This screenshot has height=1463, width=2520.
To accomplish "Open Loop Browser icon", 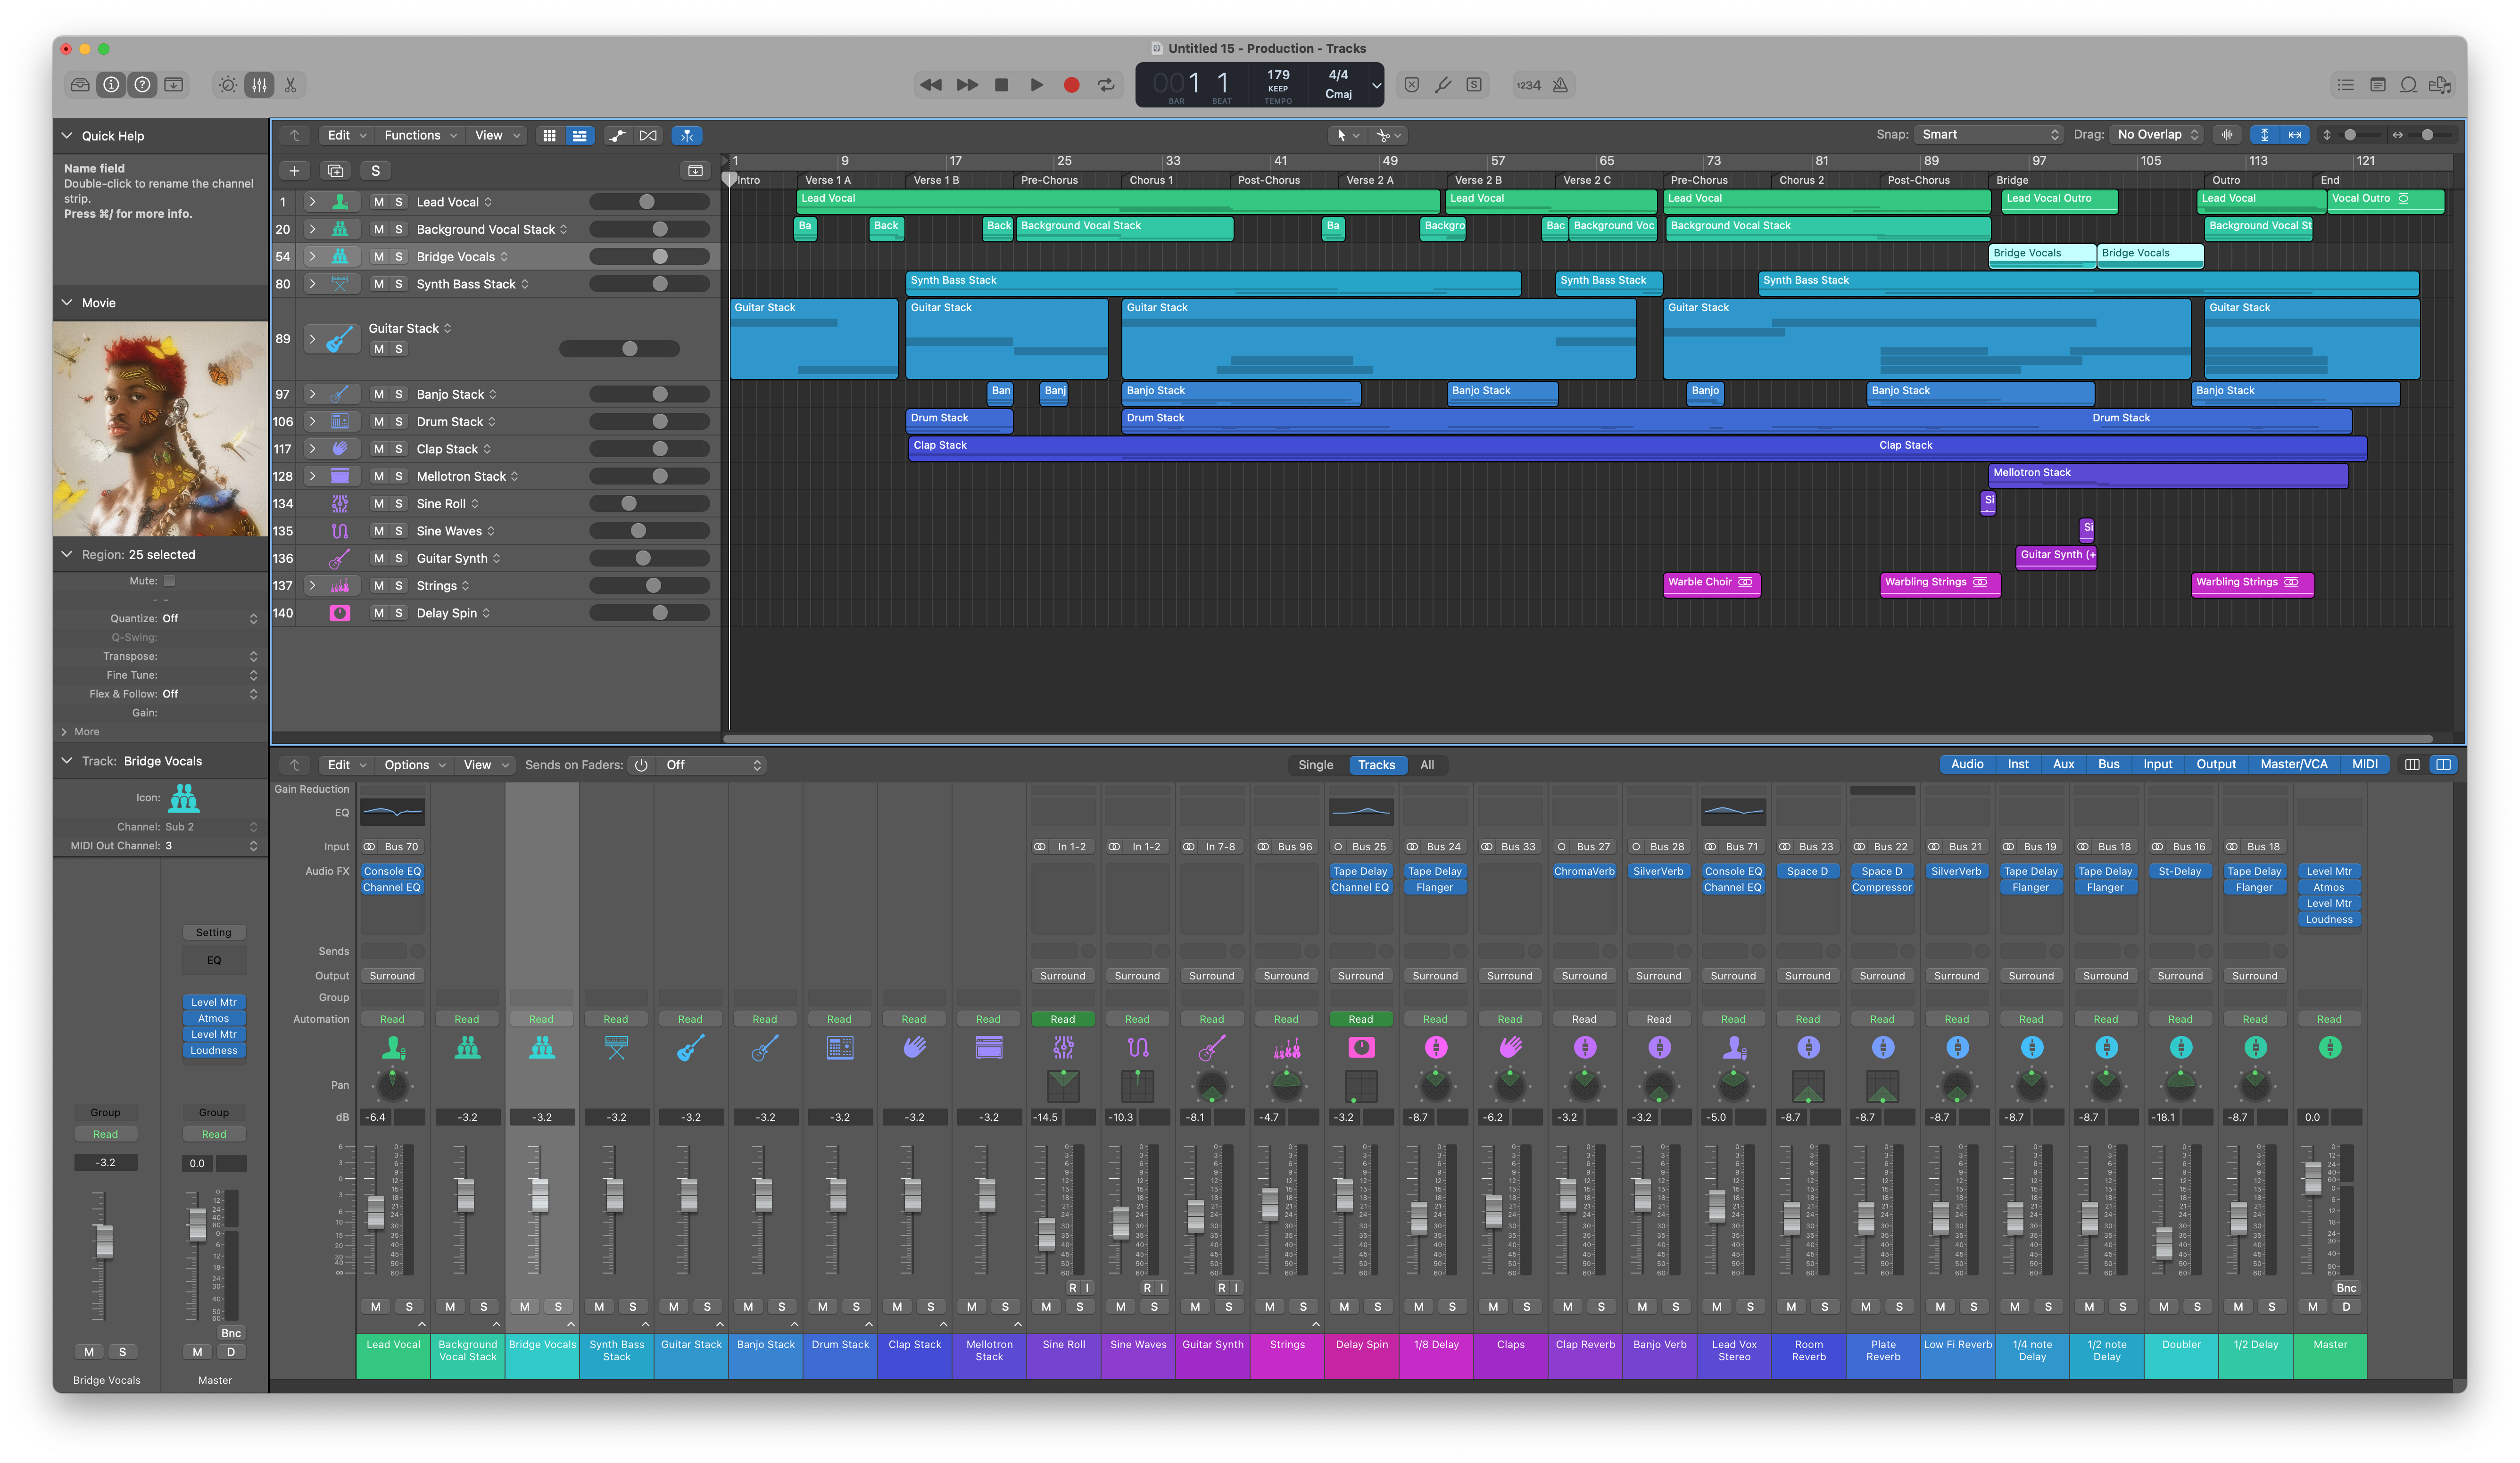I will [x=2409, y=85].
